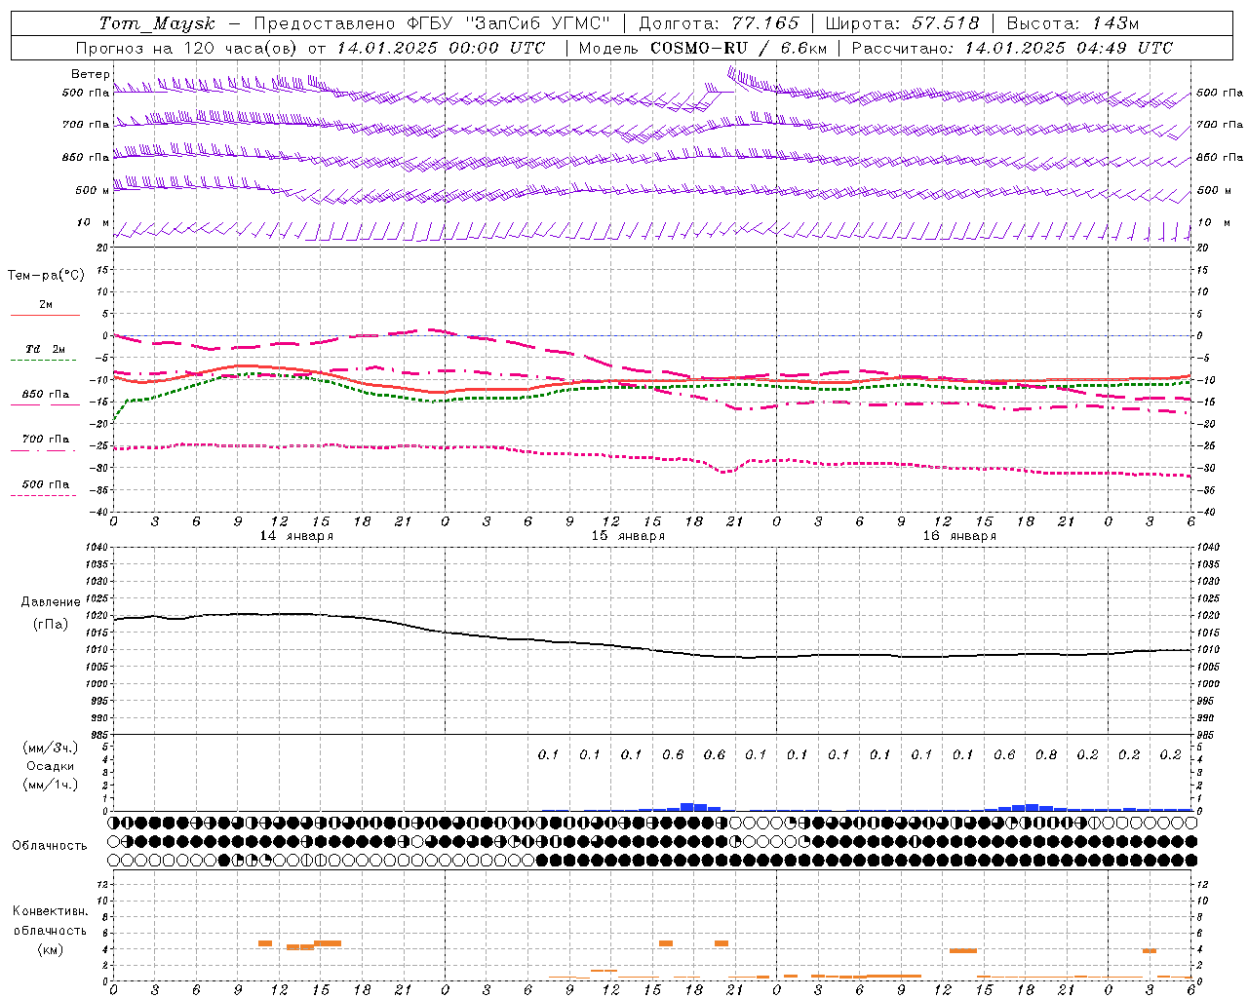1248x998 pixels.
Task: Click the 0.8 precipitation value
Action: pyautogui.click(x=1046, y=754)
